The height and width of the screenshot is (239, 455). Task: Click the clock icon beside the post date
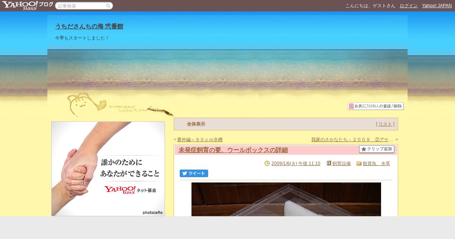(x=267, y=164)
